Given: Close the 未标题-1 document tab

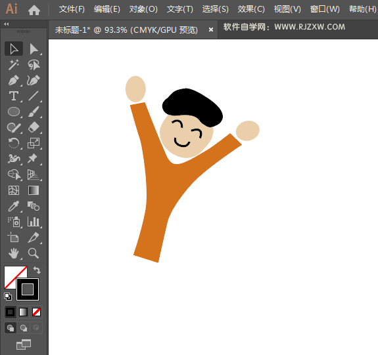Looking at the screenshot, I should pyautogui.click(x=211, y=30).
